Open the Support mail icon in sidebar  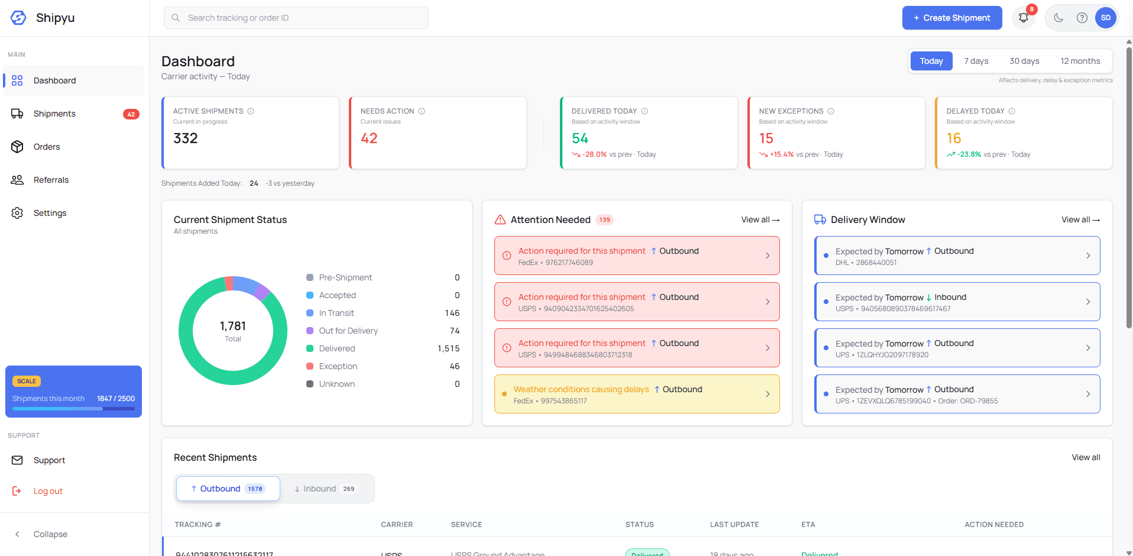click(x=18, y=460)
